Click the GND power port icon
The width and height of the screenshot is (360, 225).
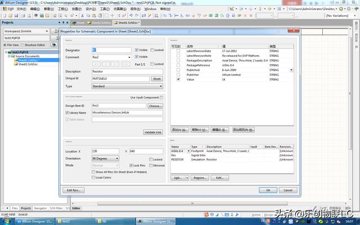point(193,16)
